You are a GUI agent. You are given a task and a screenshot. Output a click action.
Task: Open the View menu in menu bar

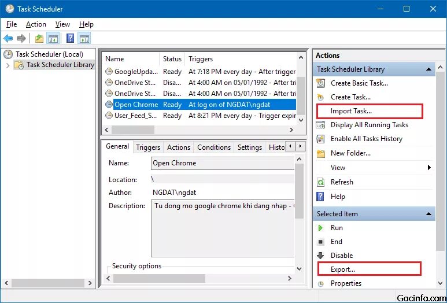click(62, 24)
